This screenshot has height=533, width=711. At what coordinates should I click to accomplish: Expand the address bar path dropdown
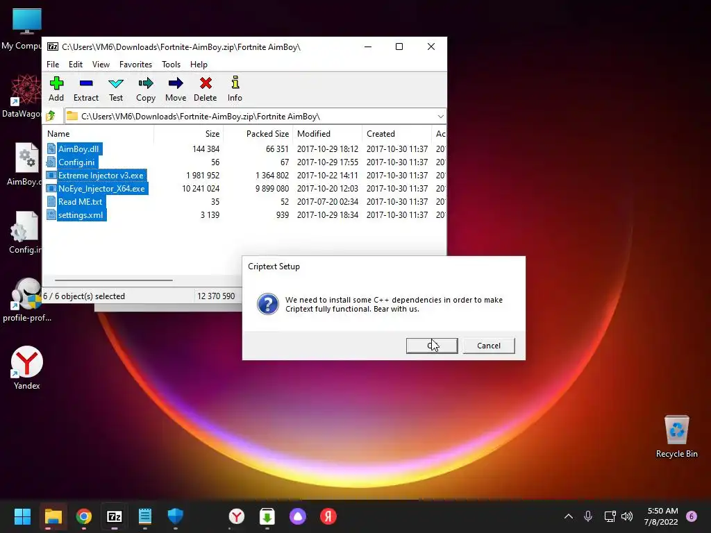pyautogui.click(x=440, y=117)
